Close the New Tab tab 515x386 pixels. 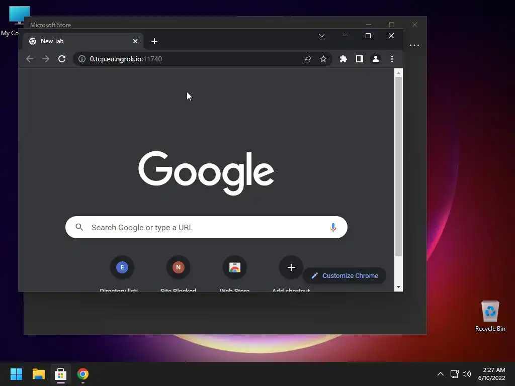(x=135, y=41)
